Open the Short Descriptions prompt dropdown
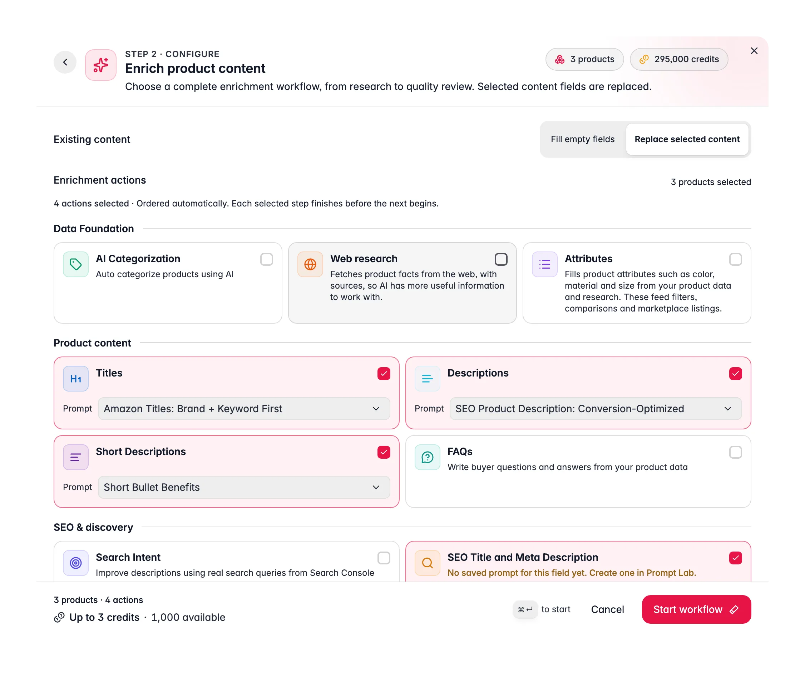The height and width of the screenshot is (673, 805). click(x=244, y=487)
